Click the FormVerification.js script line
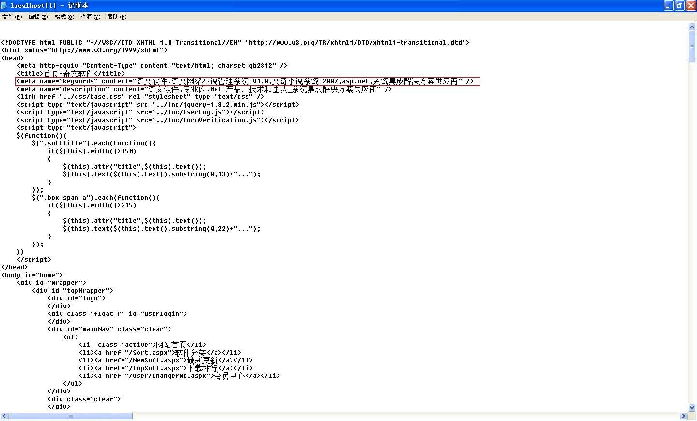The image size is (697, 421). (x=158, y=120)
